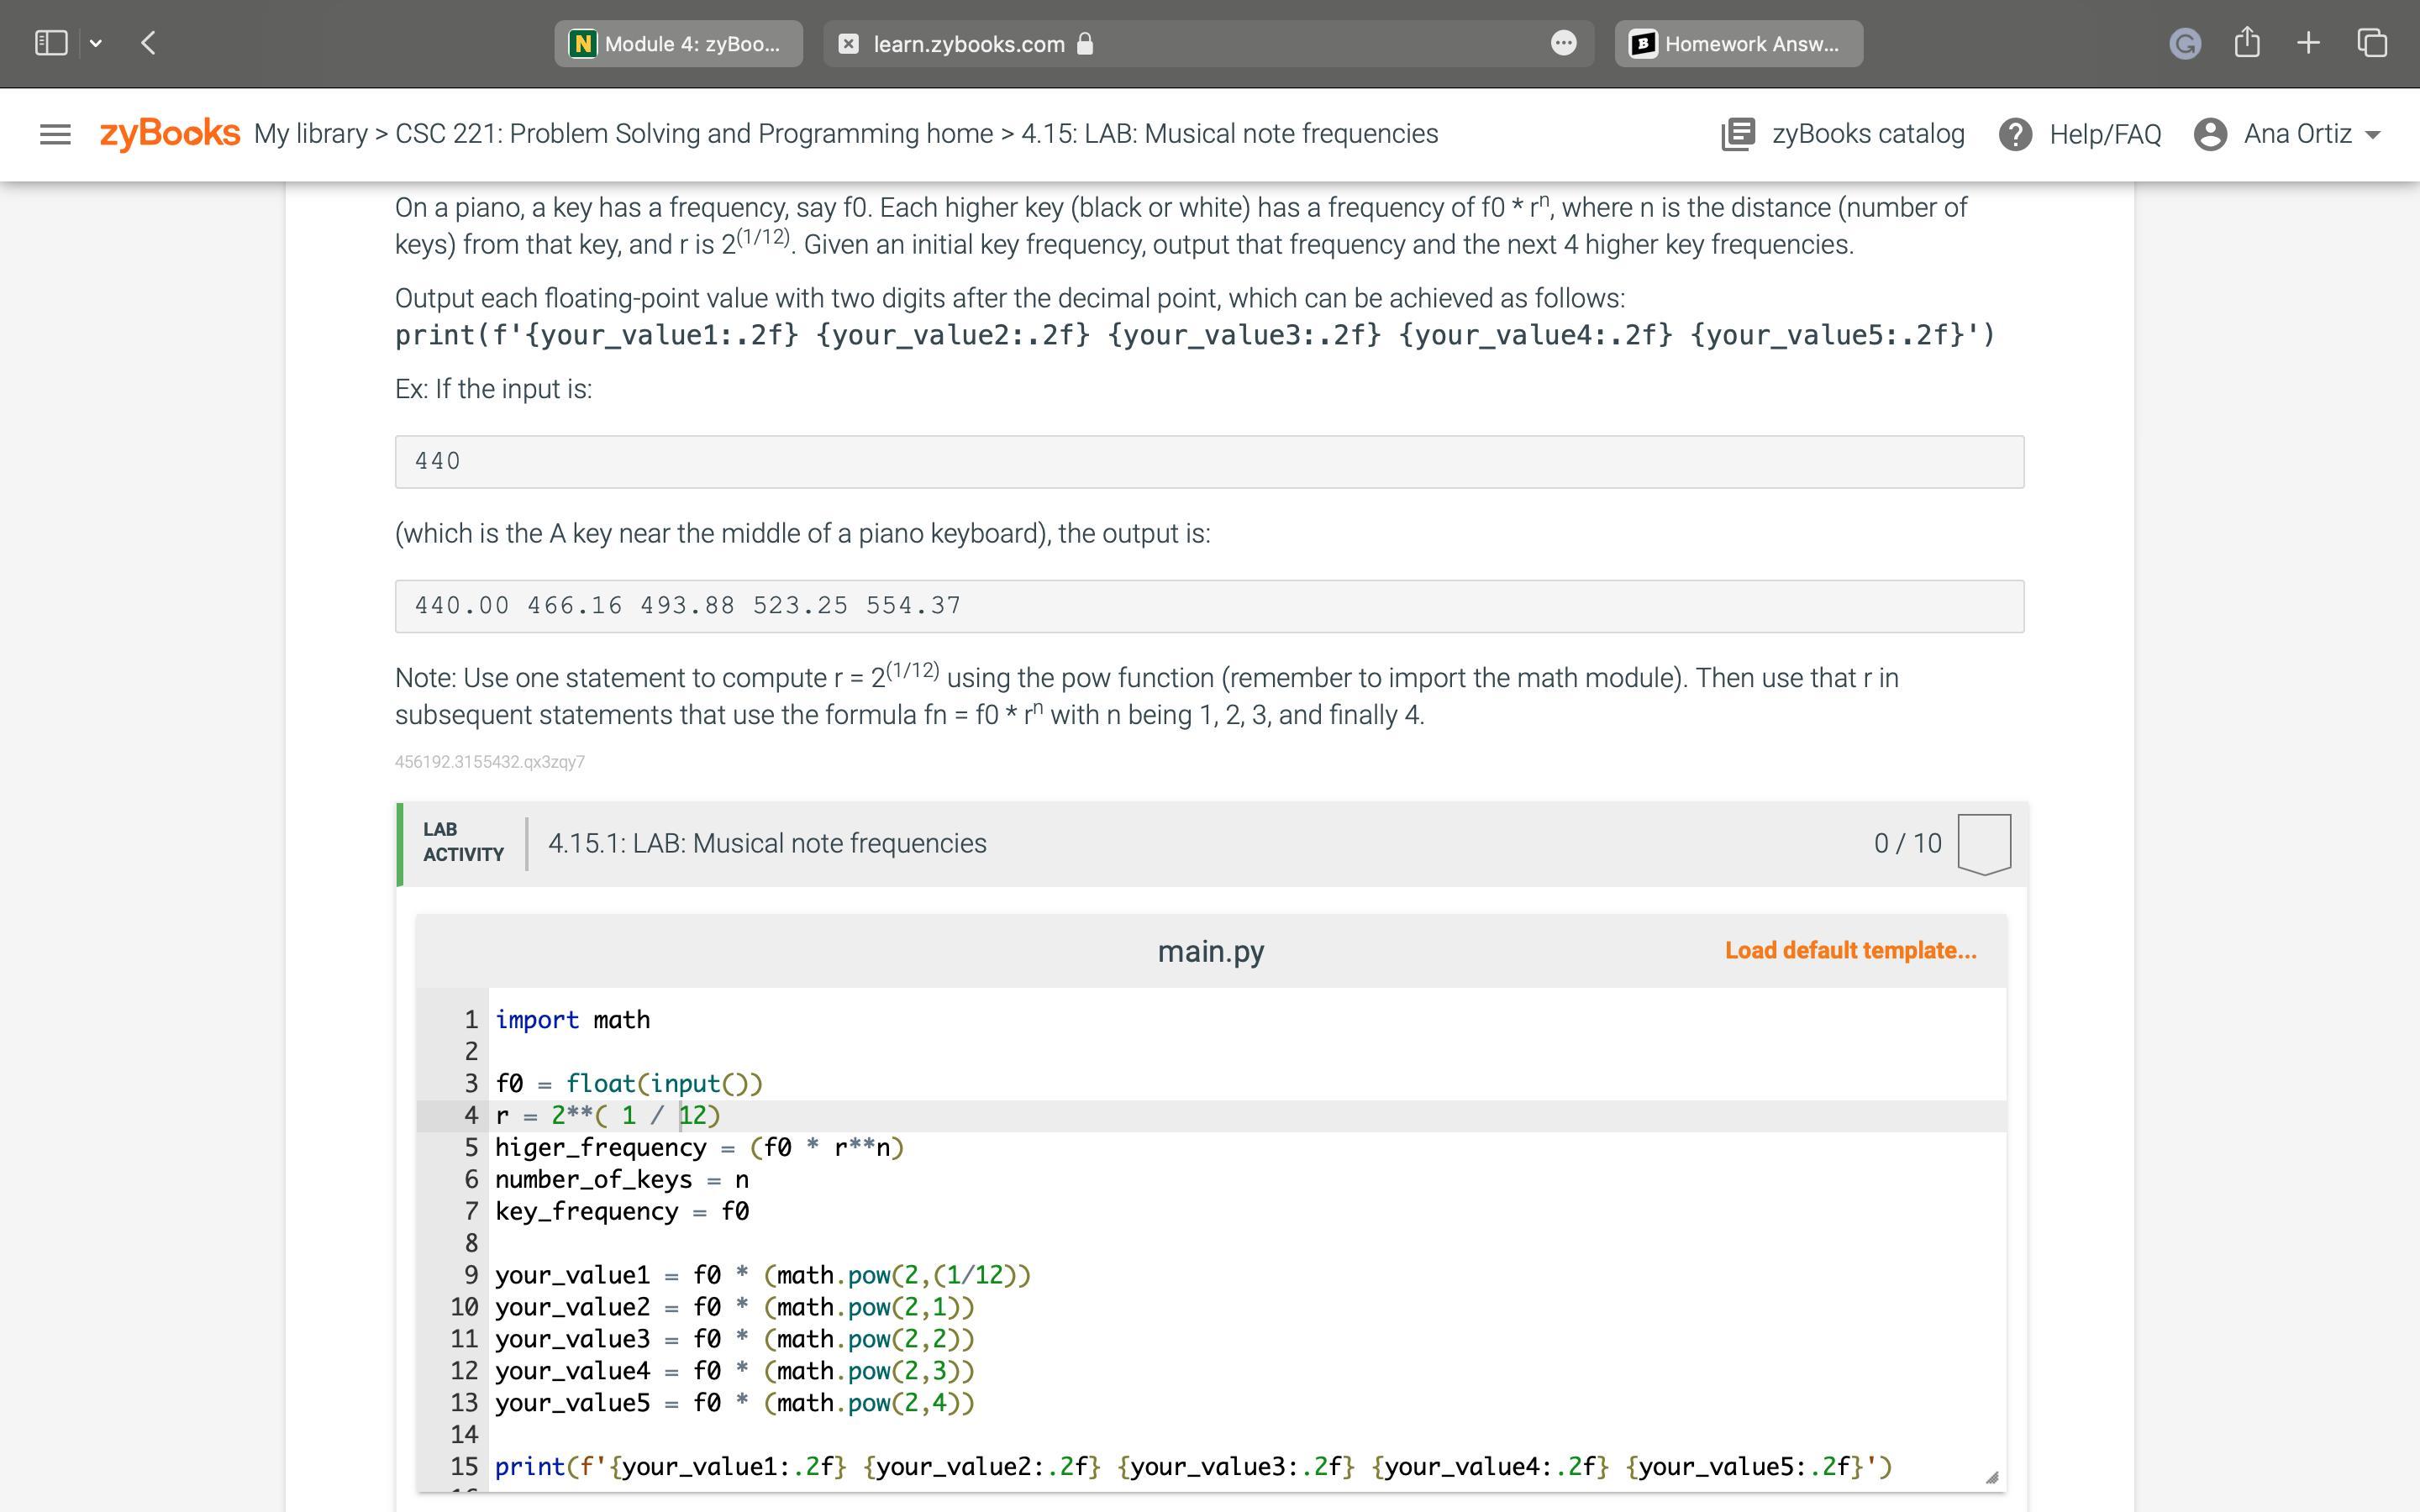The height and width of the screenshot is (1512, 2420).
Task: Click the Help/FAQ question mark icon
Action: tap(2014, 134)
